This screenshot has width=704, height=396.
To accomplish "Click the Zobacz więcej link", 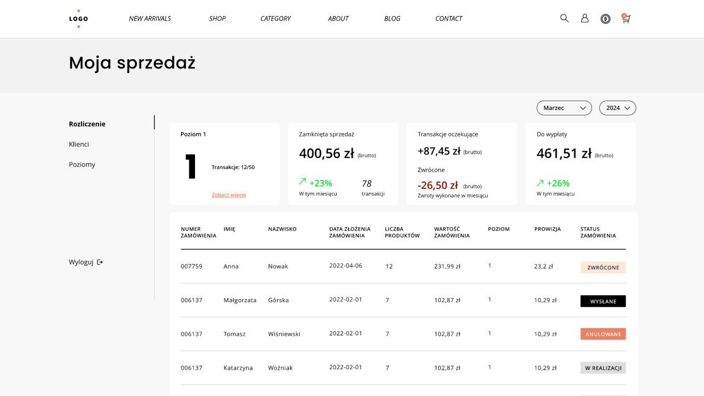I will coord(229,195).
